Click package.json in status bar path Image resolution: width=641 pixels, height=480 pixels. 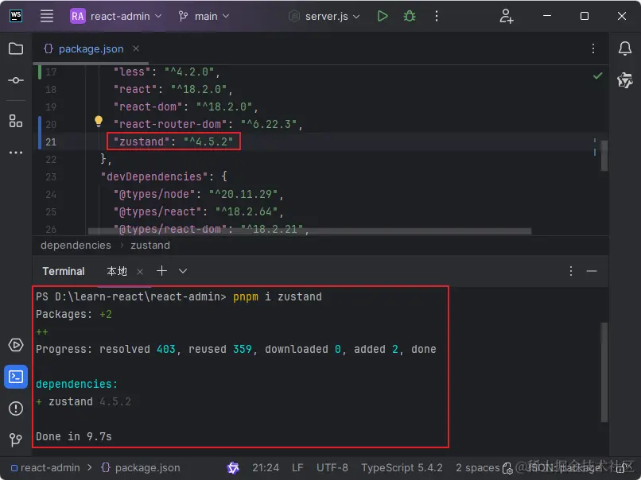[x=141, y=468]
